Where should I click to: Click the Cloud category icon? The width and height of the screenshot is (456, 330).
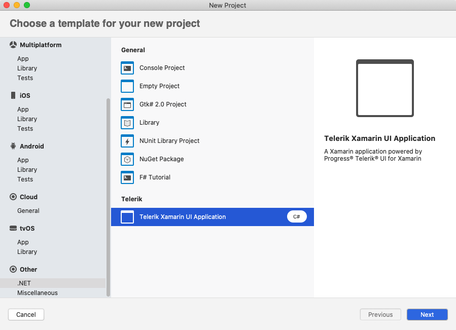(x=13, y=197)
